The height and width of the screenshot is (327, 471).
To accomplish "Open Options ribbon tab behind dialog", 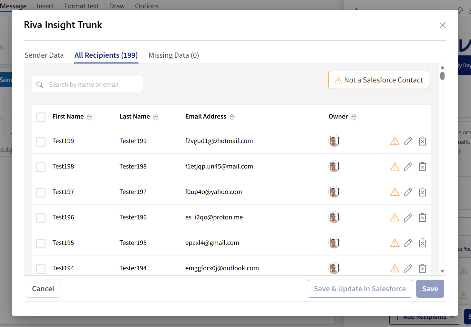I will point(147,6).
